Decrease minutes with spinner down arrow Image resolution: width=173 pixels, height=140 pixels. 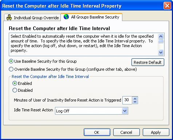(135, 102)
